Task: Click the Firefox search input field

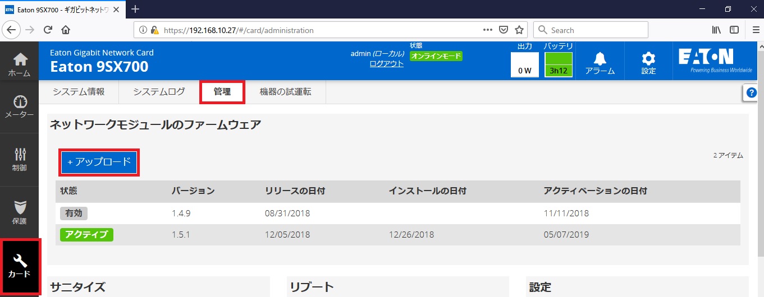Action: 591,30
